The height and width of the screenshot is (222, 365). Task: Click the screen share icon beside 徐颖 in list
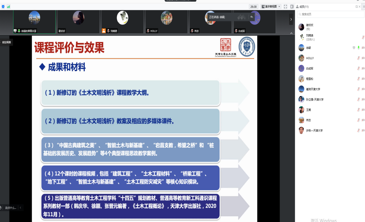click(354, 48)
